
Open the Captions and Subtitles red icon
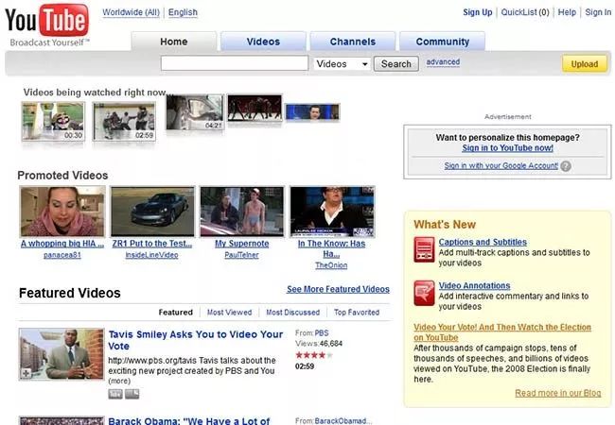click(424, 249)
